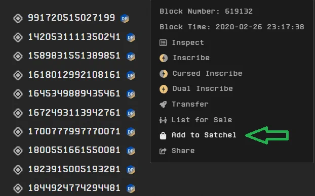
Task: Choose Inspect from the context menu
Action: (188, 43)
